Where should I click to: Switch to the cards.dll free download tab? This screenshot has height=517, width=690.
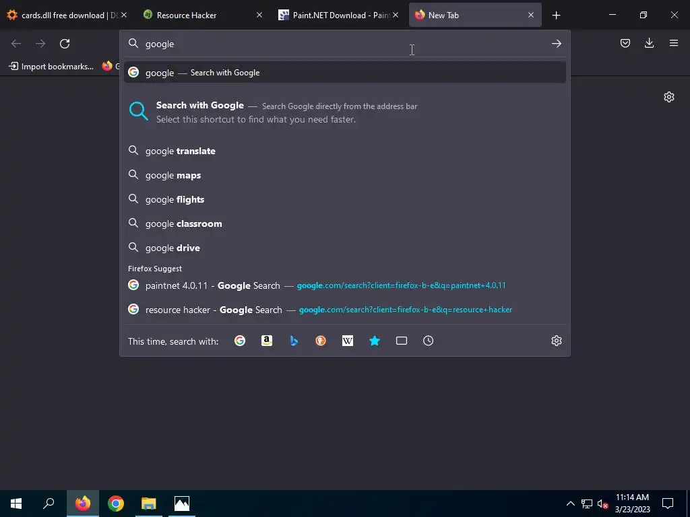tap(66, 15)
